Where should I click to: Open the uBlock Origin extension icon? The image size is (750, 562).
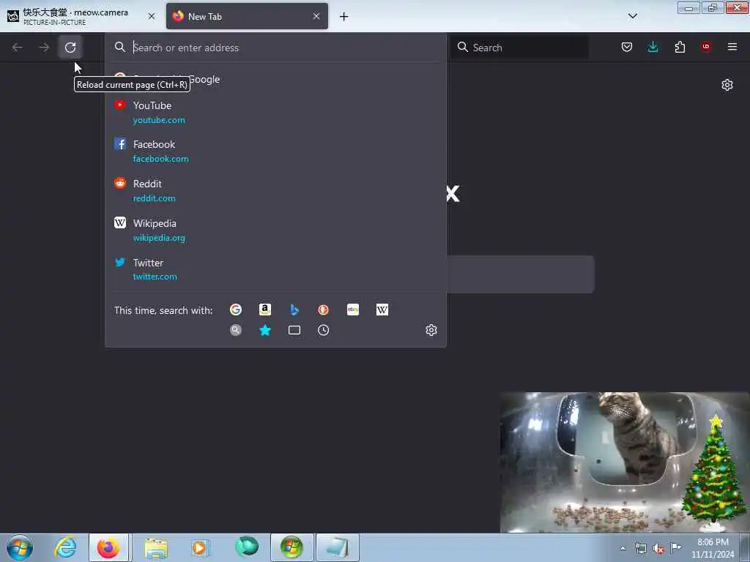[706, 47]
